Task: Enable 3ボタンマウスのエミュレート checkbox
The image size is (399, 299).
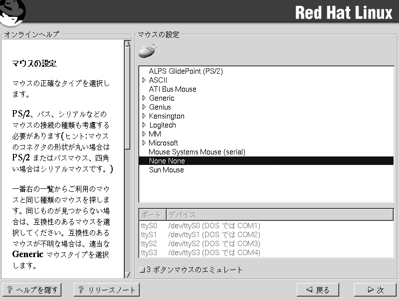Action: [142, 270]
